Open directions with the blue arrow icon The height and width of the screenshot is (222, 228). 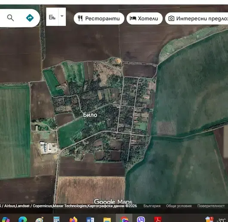[30, 18]
